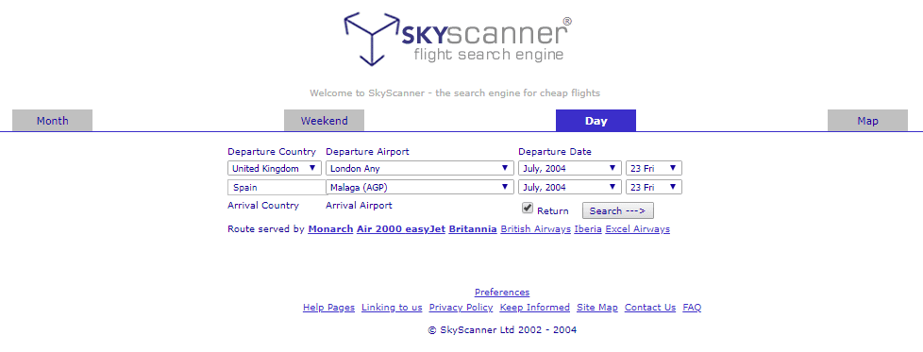Select the Day tab
The width and height of the screenshot is (923, 352).
[596, 121]
